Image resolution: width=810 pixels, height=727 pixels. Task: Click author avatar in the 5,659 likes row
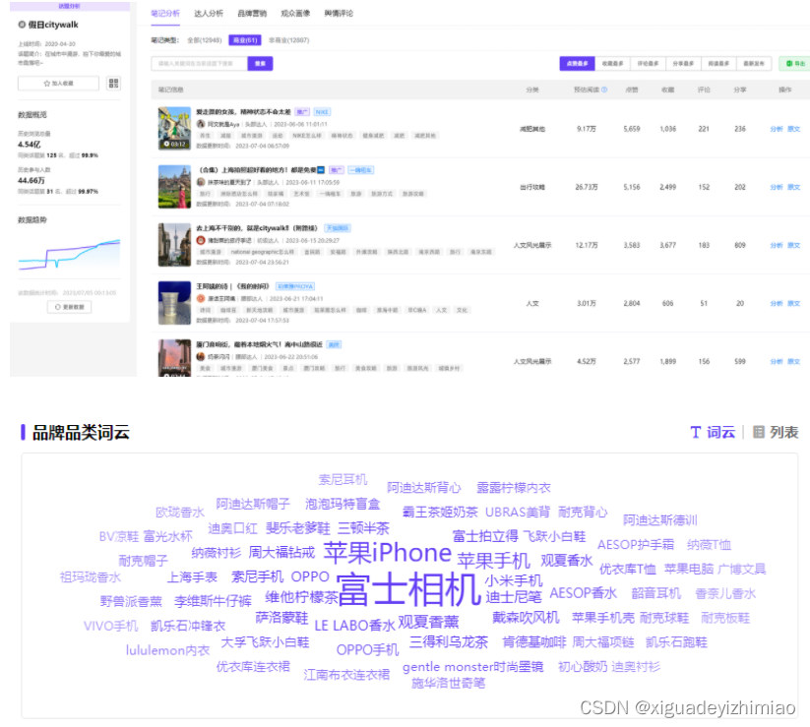pos(201,124)
